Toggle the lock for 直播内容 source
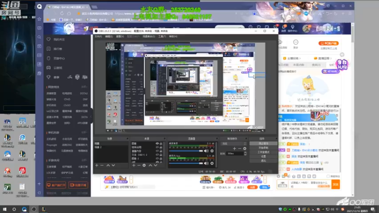 (161, 151)
